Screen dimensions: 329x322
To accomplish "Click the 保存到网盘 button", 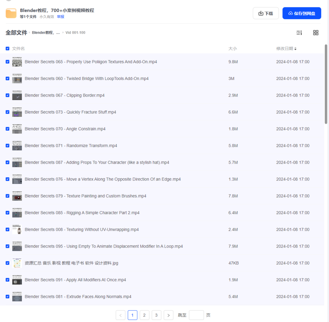I will [301, 13].
